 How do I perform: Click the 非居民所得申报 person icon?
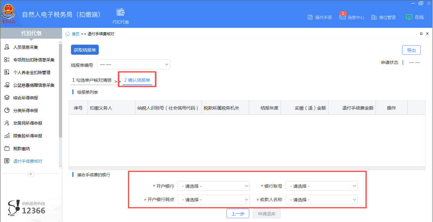coord(7,123)
